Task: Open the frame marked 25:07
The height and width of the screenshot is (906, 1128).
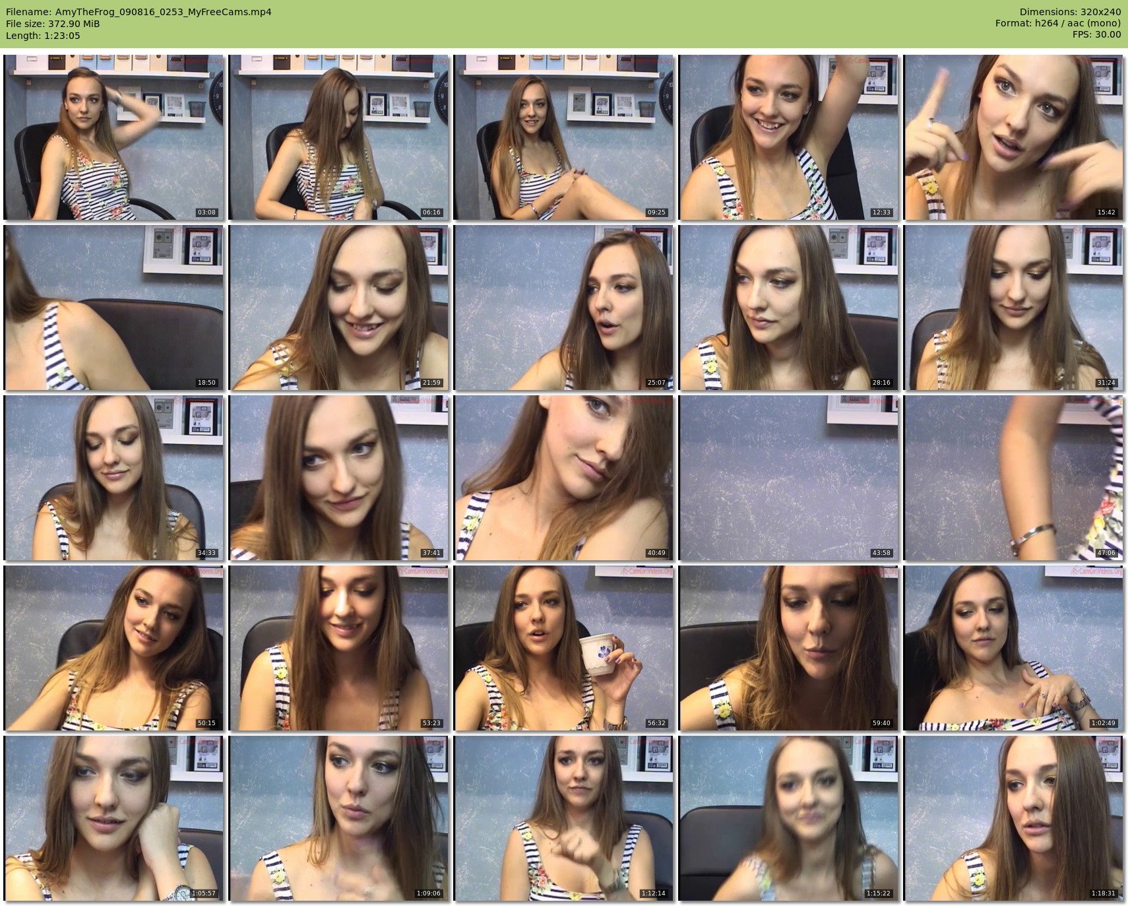Action: point(563,307)
